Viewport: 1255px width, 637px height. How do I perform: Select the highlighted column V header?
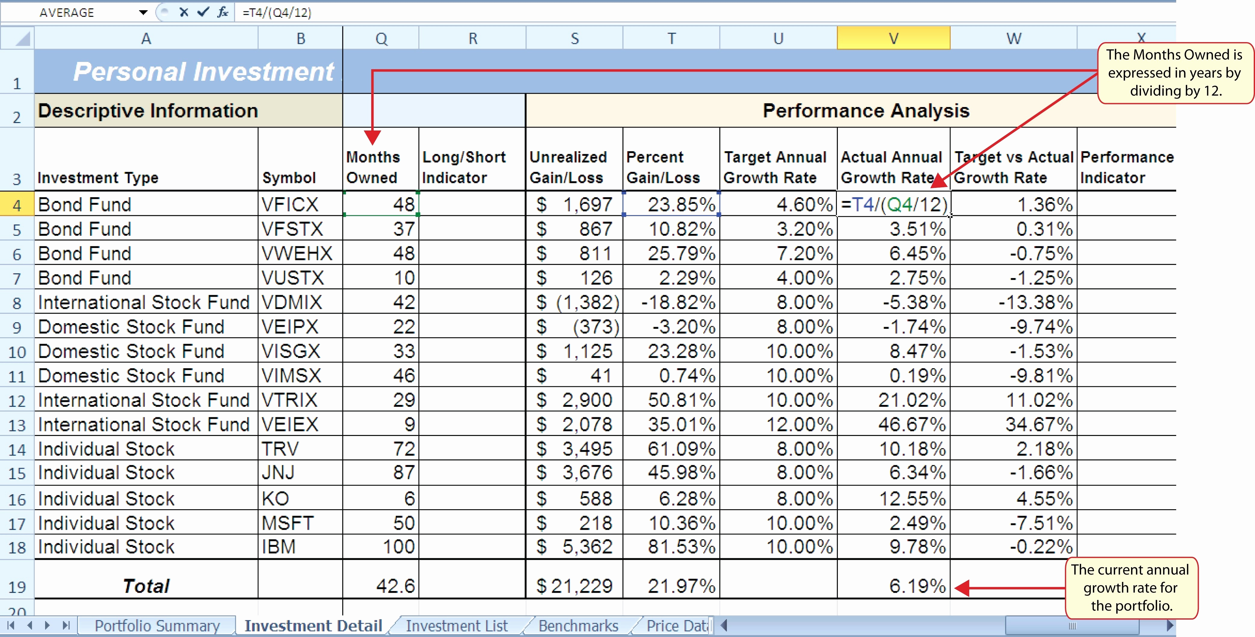[893, 38]
